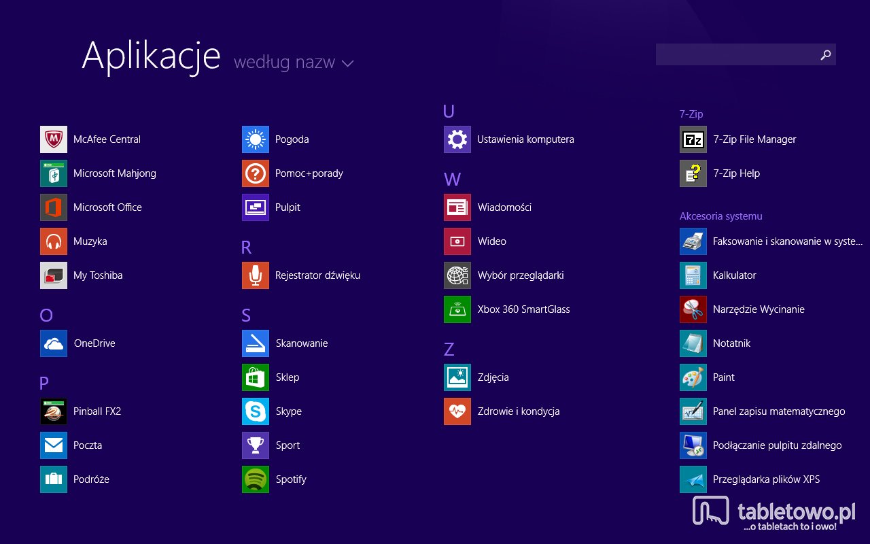
Task: Open the Sklep store icon
Action: pos(256,377)
